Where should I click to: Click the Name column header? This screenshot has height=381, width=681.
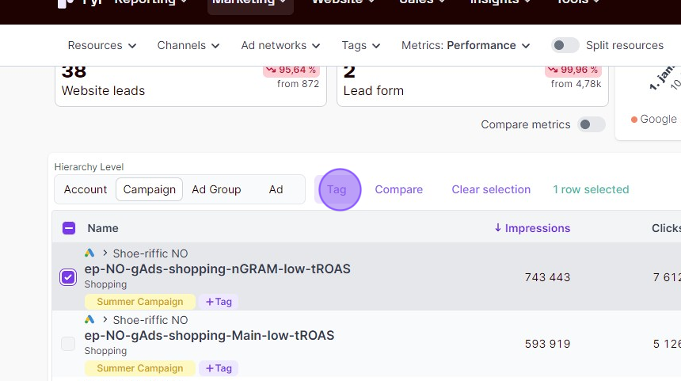click(x=103, y=228)
